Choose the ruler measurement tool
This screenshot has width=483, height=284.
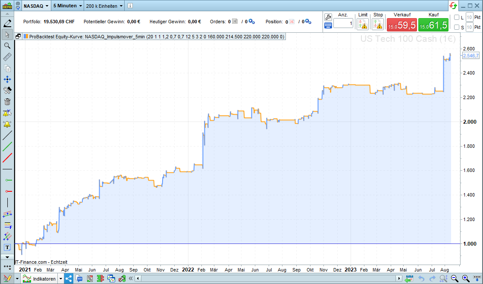coord(7,57)
